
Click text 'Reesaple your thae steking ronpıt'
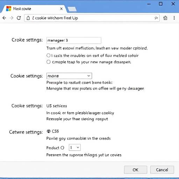(x=77, y=119)
